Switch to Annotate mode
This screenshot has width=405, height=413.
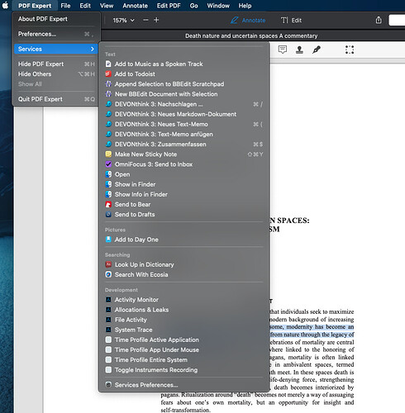tap(248, 21)
